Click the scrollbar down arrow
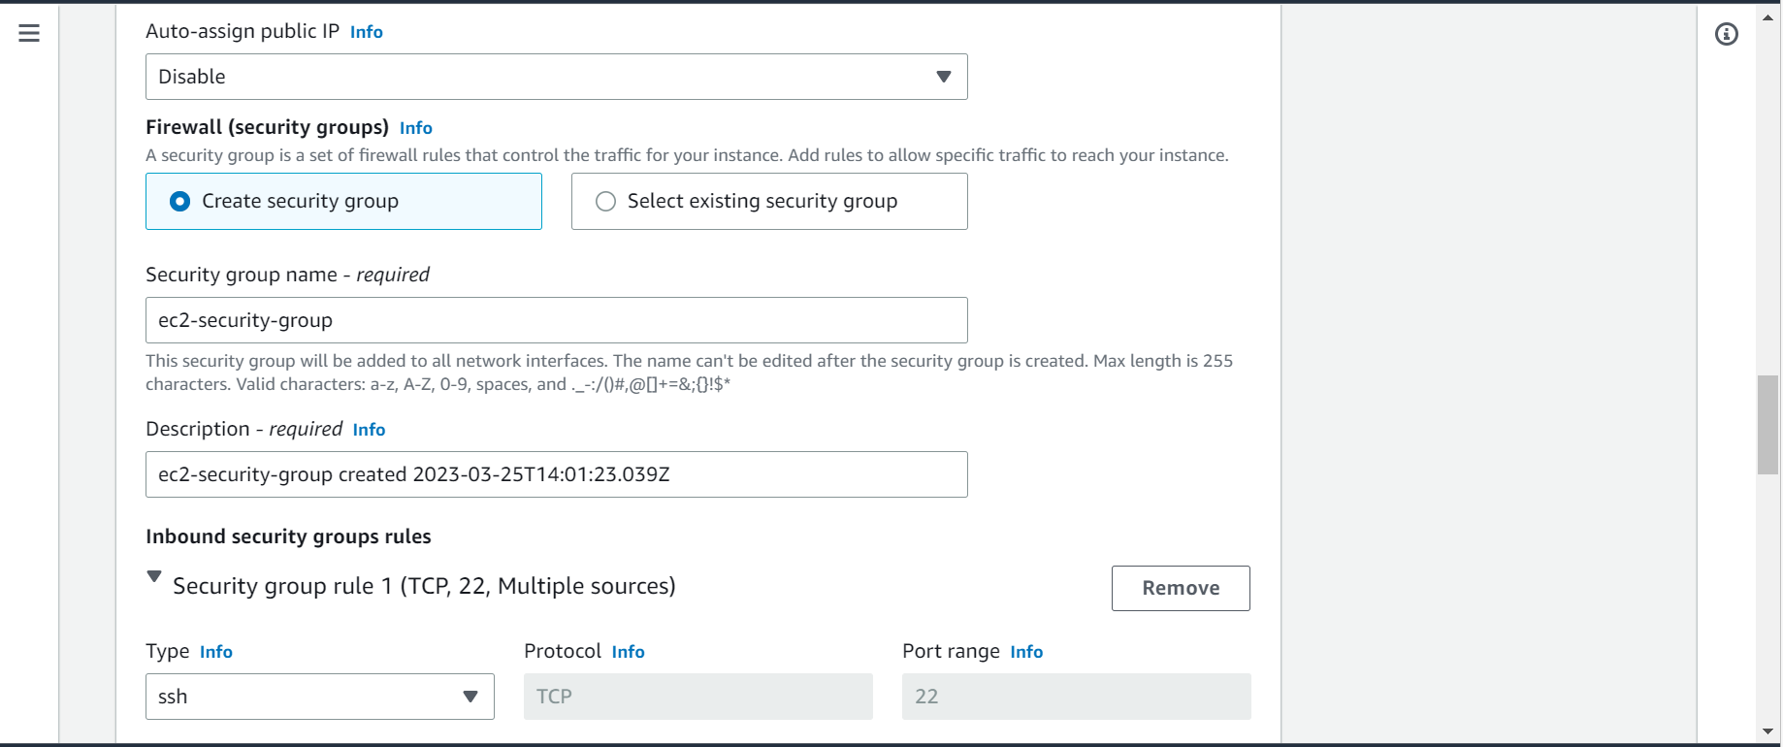This screenshot has height=747, width=1783. [x=1767, y=731]
